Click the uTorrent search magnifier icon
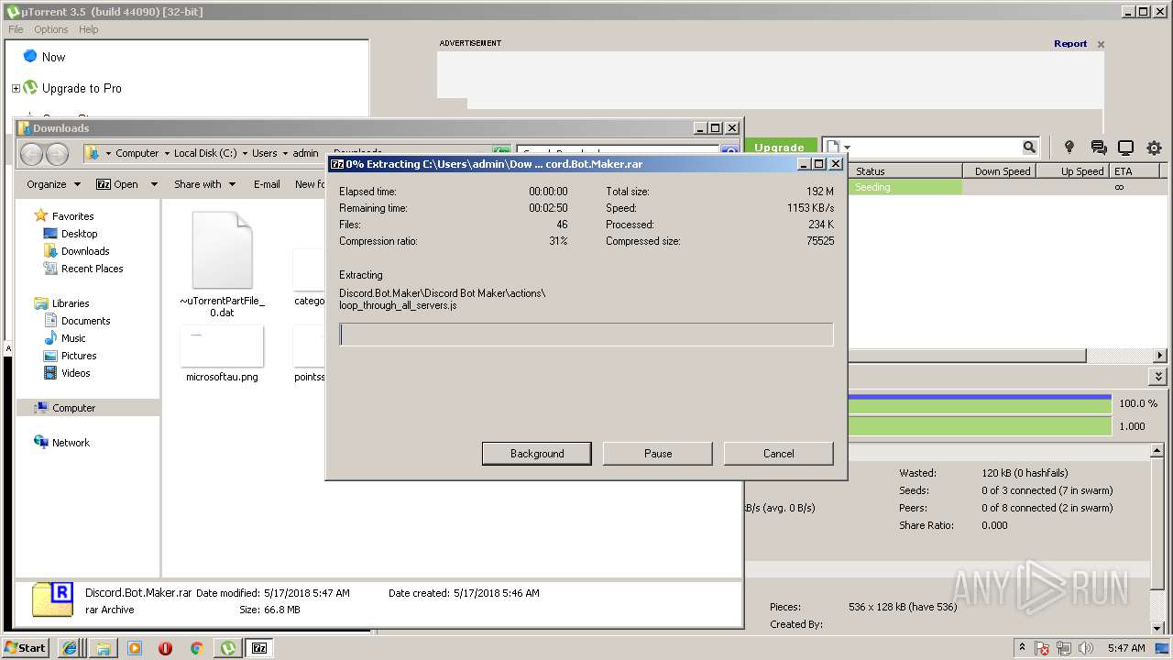 pyautogui.click(x=1029, y=147)
